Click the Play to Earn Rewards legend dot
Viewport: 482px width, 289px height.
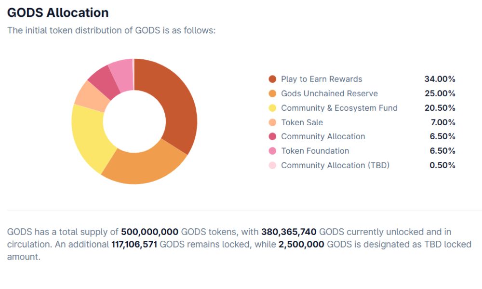272,79
